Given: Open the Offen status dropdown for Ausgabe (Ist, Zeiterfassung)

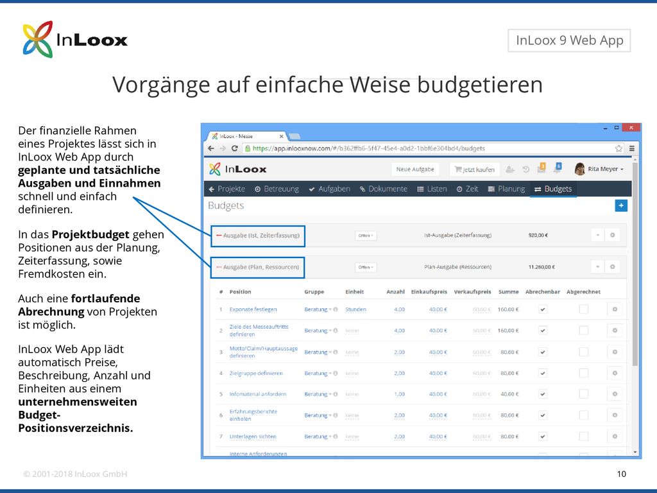Looking at the screenshot, I should 366,236.
